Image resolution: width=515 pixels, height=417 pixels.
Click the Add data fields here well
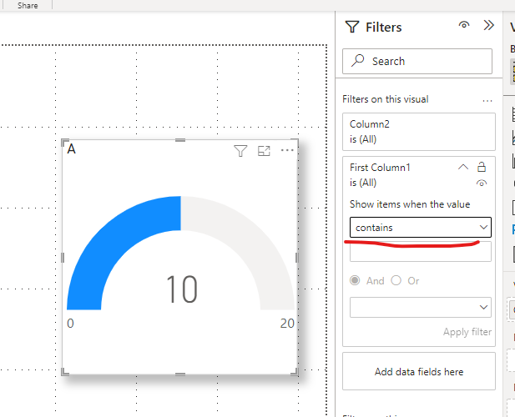coord(419,371)
